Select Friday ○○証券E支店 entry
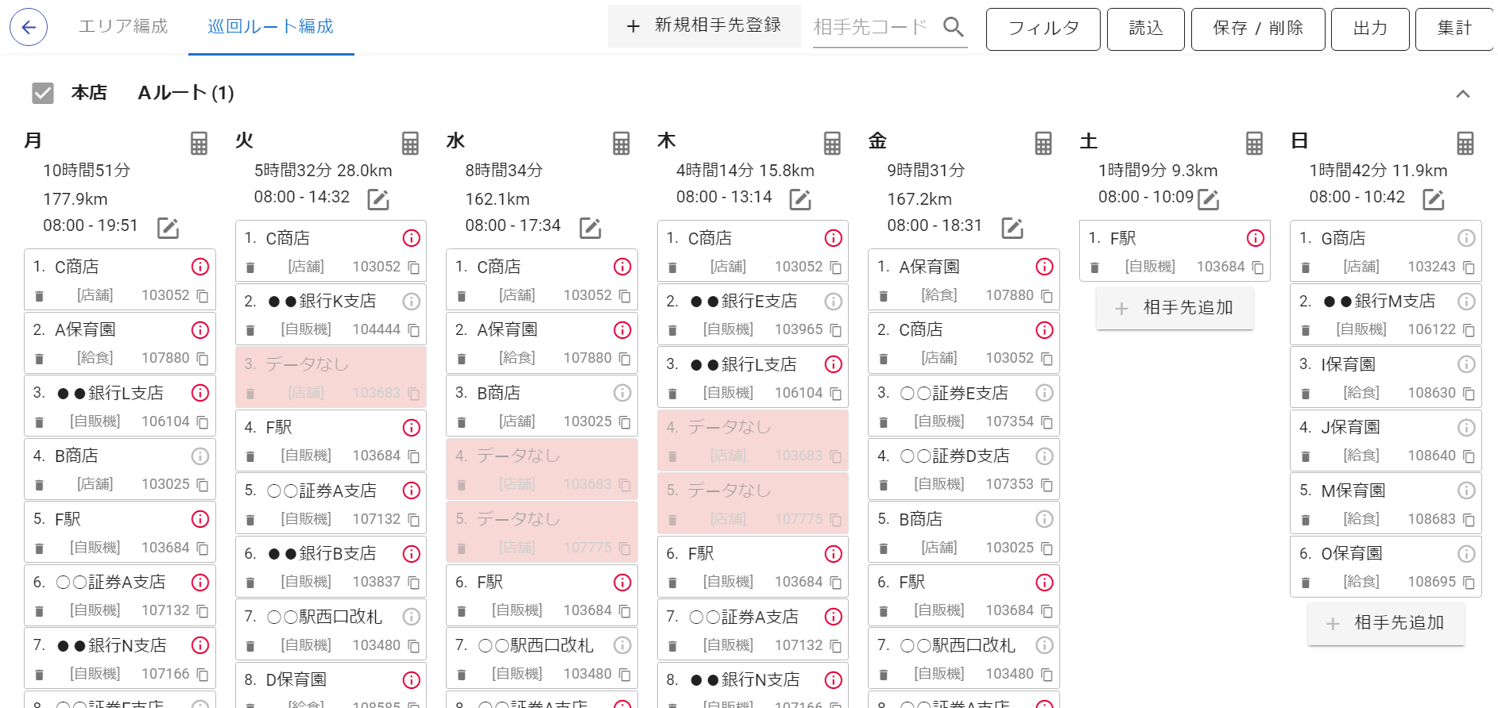This screenshot has height=708, width=1498. click(964, 406)
